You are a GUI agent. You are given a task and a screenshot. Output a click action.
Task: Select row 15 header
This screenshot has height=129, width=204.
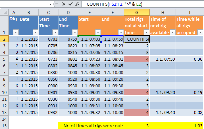[4, 126]
